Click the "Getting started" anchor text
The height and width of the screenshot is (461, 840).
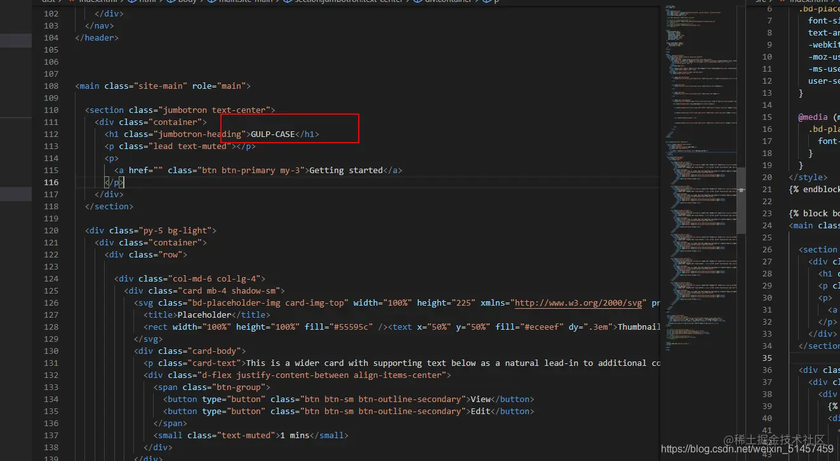pyautogui.click(x=346, y=171)
